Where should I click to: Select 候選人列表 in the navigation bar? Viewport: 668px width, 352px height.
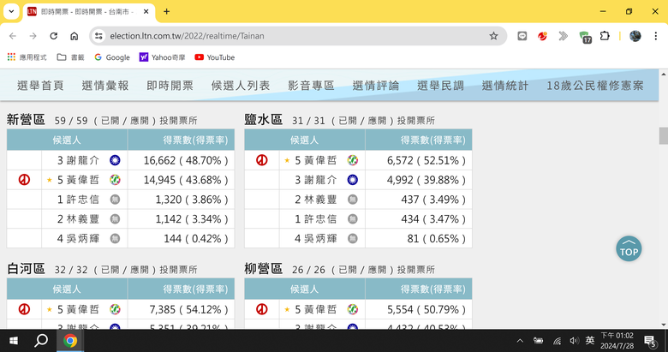[x=241, y=86]
